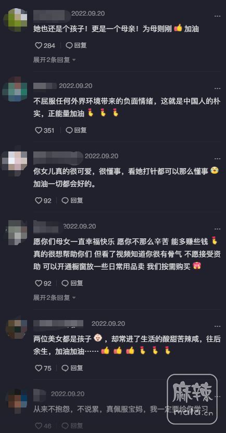Expand 2 replies under first comment
Screen dimensions: 226x433
[55, 60]
